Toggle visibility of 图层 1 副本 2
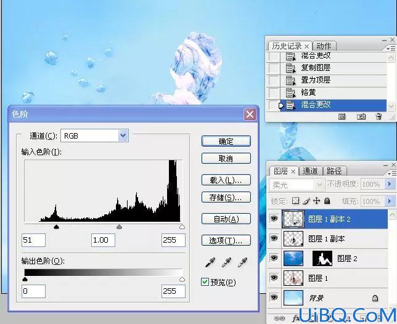This screenshot has height=324, width=397. (274, 219)
